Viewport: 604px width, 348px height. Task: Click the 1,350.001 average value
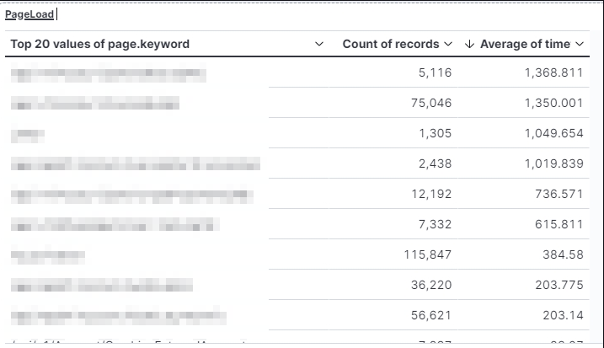tap(553, 103)
